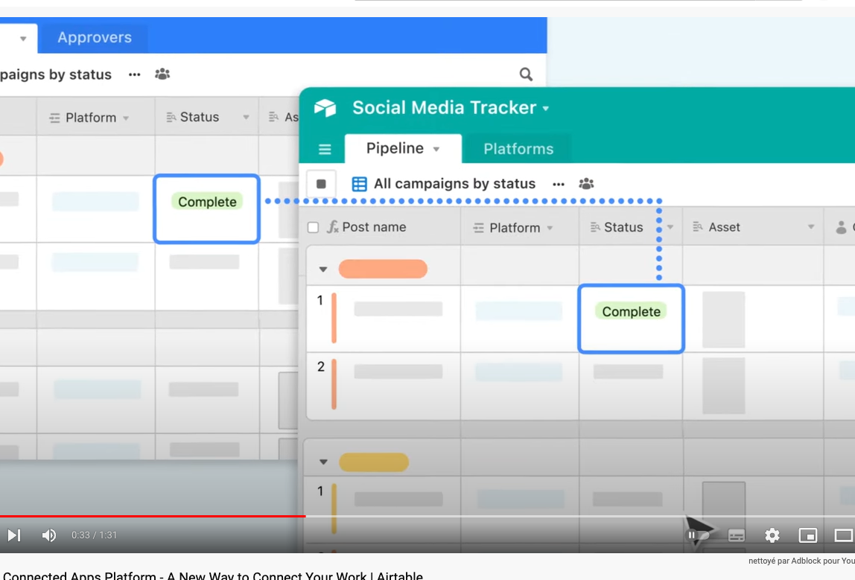Screen dimensions: 855x580
Task: Toggle subtitles captions button
Action: point(736,535)
